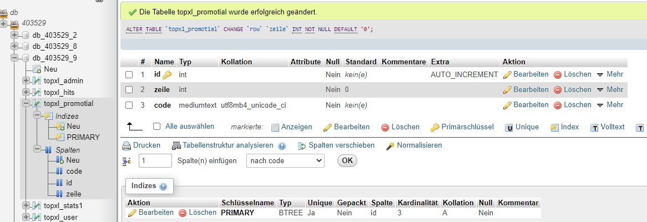Click the Unique icon in the bulk actions
The image size is (647, 222).
[508, 128]
